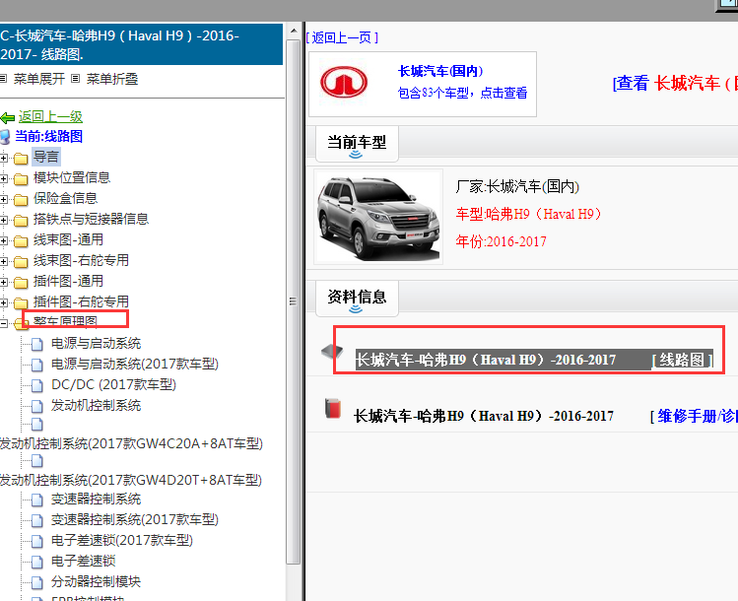
Task: Expand the 保险盒信息 tree node
Action: click(x=3, y=200)
